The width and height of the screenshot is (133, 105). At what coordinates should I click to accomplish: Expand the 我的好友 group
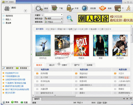(3, 16)
